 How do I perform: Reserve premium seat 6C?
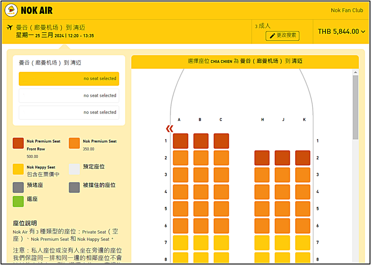pos(221,226)
